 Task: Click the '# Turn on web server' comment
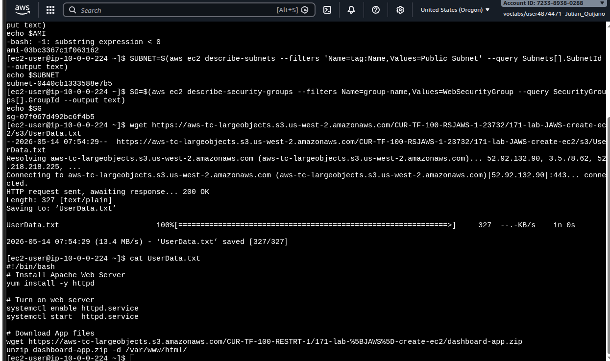click(x=50, y=300)
